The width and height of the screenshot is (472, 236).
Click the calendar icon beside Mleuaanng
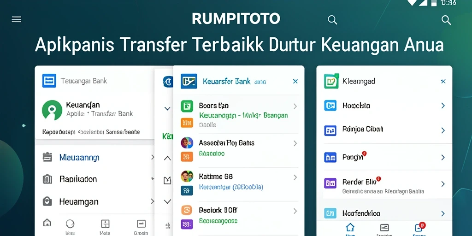47,157
